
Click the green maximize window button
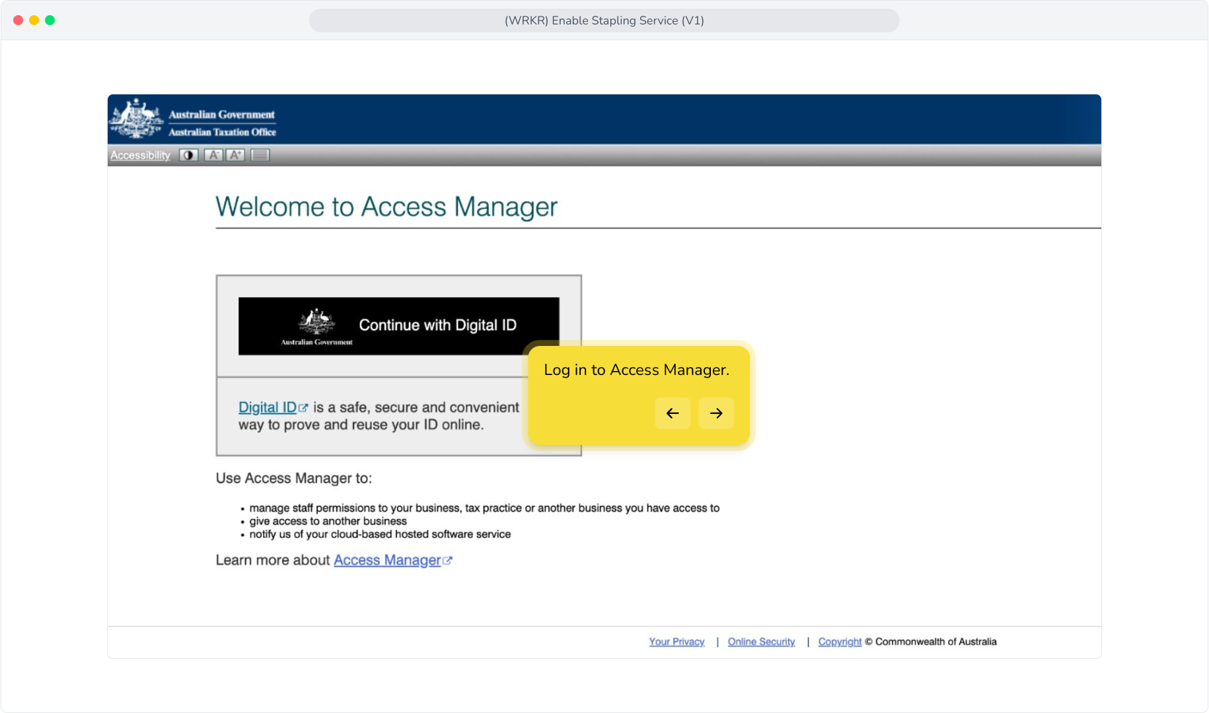50,20
